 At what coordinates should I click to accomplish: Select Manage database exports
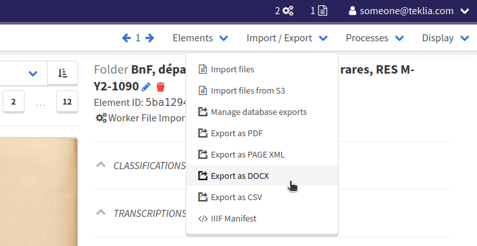(x=262, y=112)
